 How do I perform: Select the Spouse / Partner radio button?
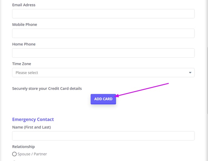coord(14,154)
